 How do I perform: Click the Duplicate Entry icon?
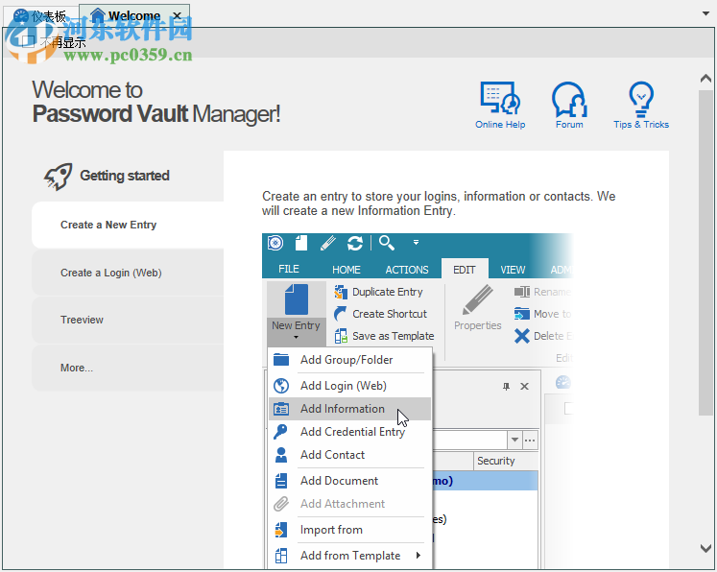[341, 292]
